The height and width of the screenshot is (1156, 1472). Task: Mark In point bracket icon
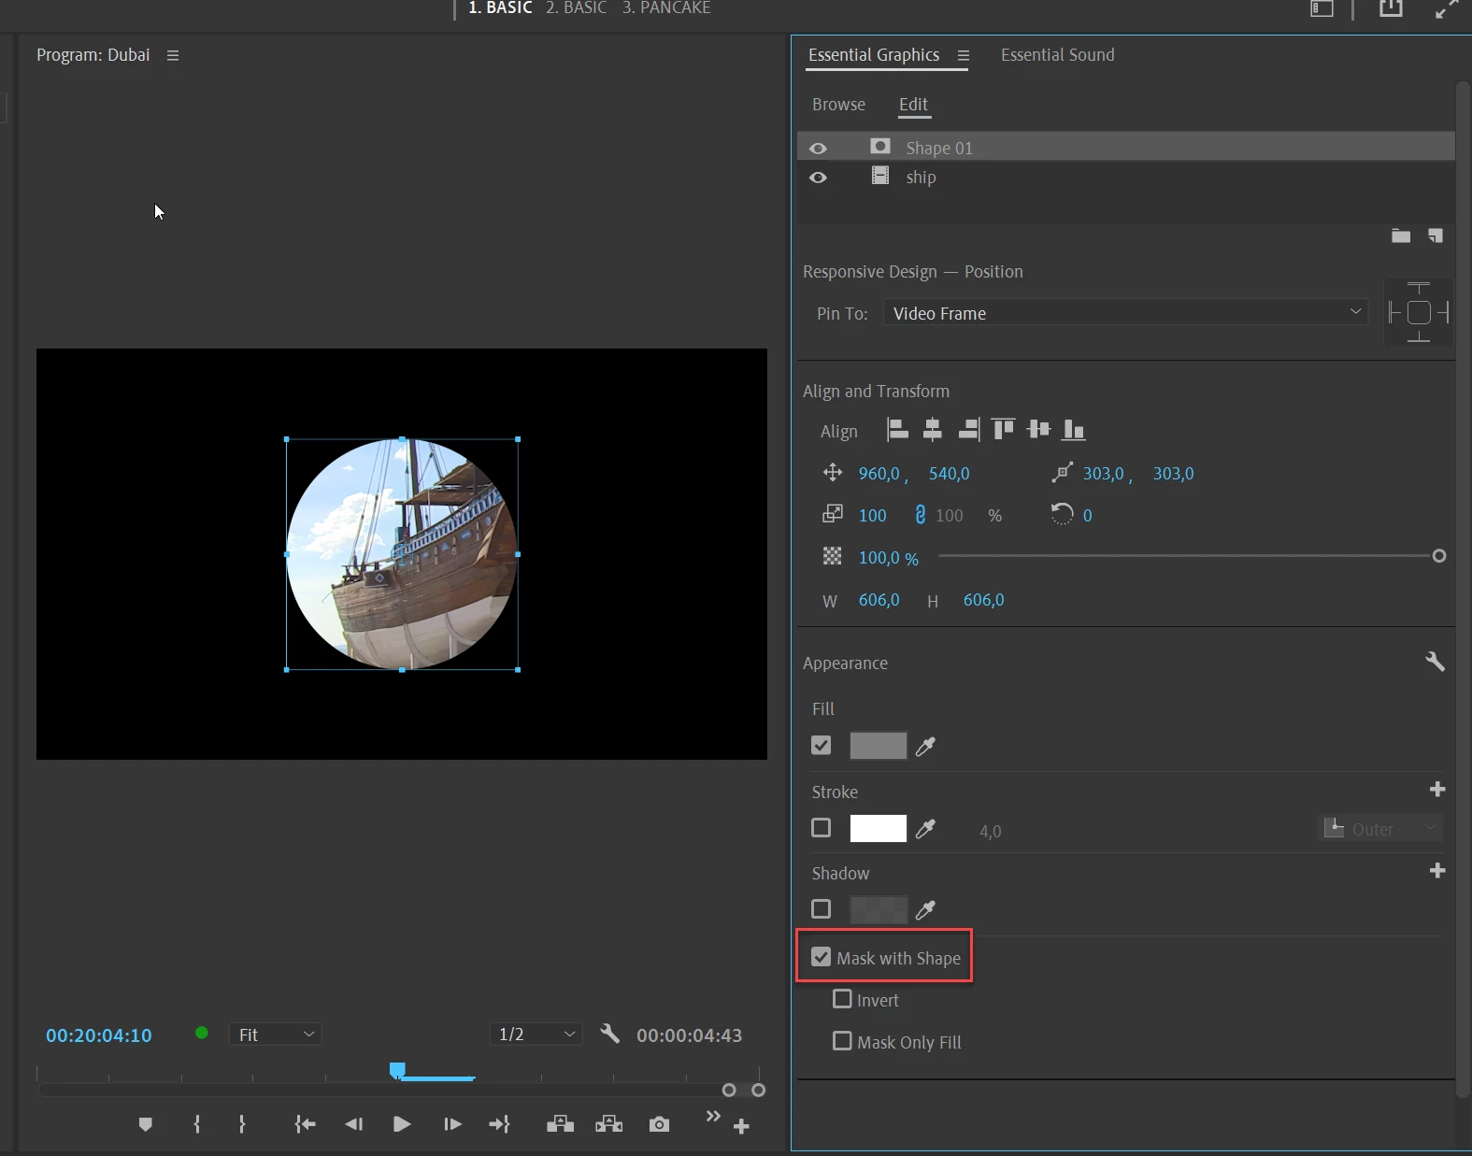click(196, 1124)
